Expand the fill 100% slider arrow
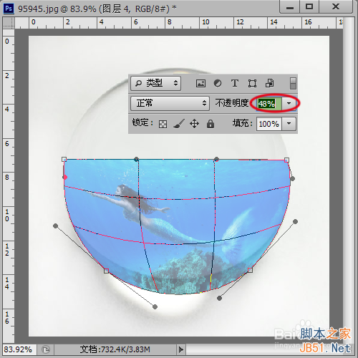The image size is (358, 358). (x=289, y=124)
